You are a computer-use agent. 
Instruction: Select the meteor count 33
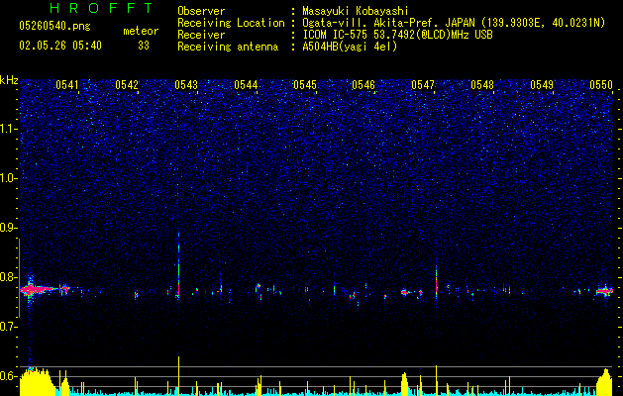click(x=144, y=46)
